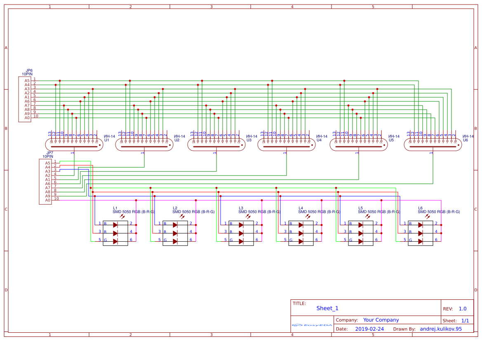Click pin 13 label of tube U1

(x=50, y=134)
